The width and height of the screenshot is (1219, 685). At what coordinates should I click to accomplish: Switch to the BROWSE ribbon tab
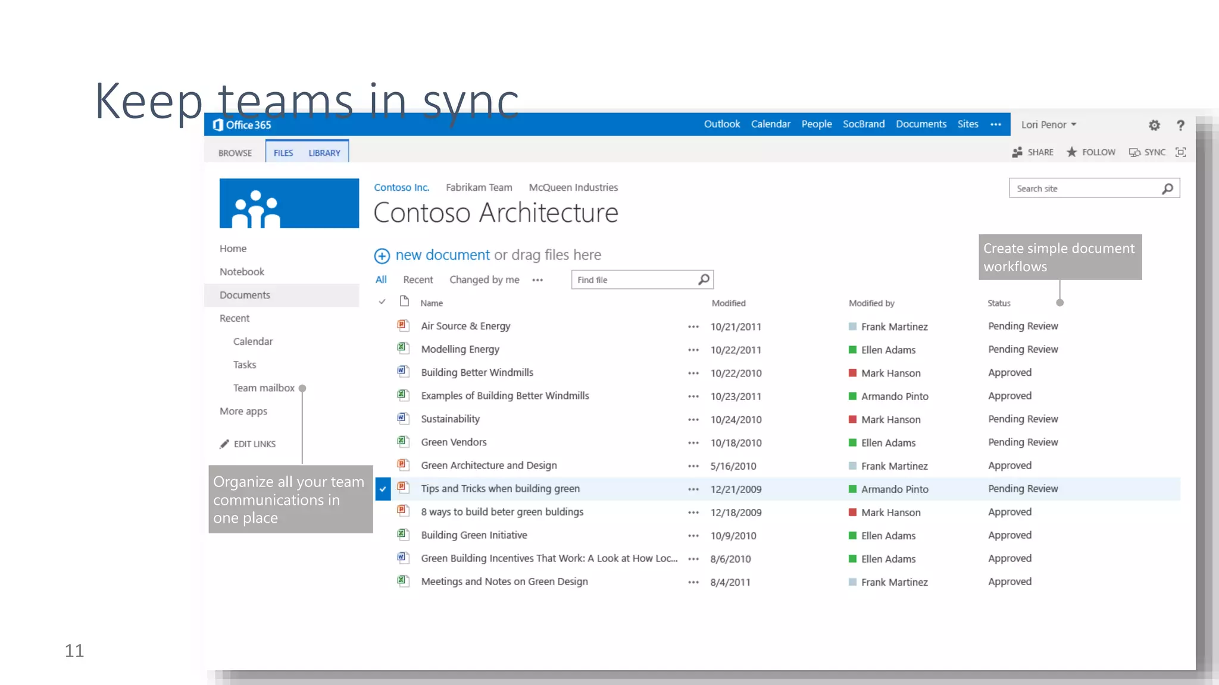coord(235,153)
